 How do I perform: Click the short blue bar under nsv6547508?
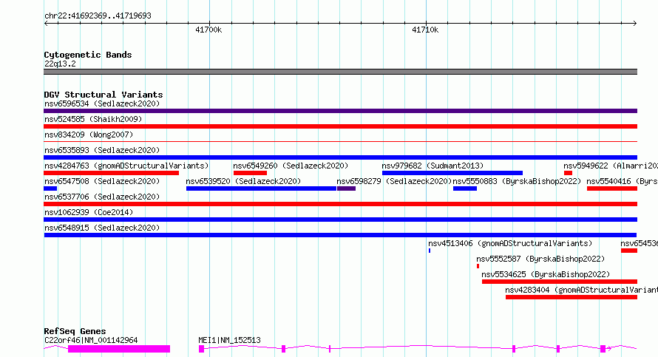click(x=50, y=188)
